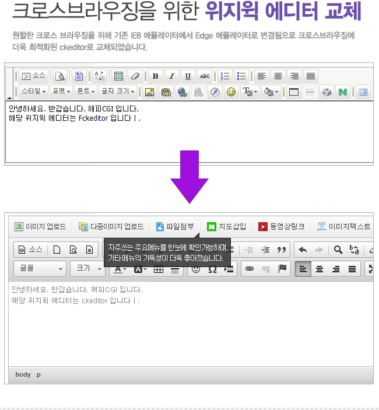Toggle Strikethrough ABC in the old editor
379x410 pixels.
click(x=205, y=76)
